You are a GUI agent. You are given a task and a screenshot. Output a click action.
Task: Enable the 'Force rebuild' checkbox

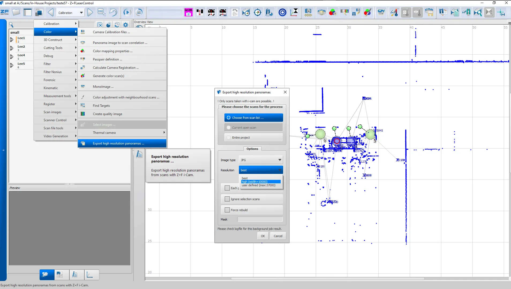point(227,210)
